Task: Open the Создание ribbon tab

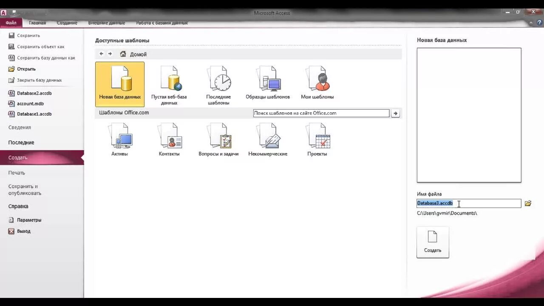Action: (67, 23)
